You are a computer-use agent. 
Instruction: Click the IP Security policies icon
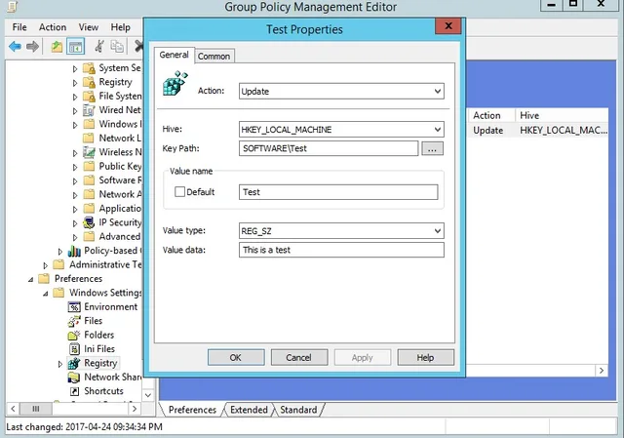[x=89, y=222]
